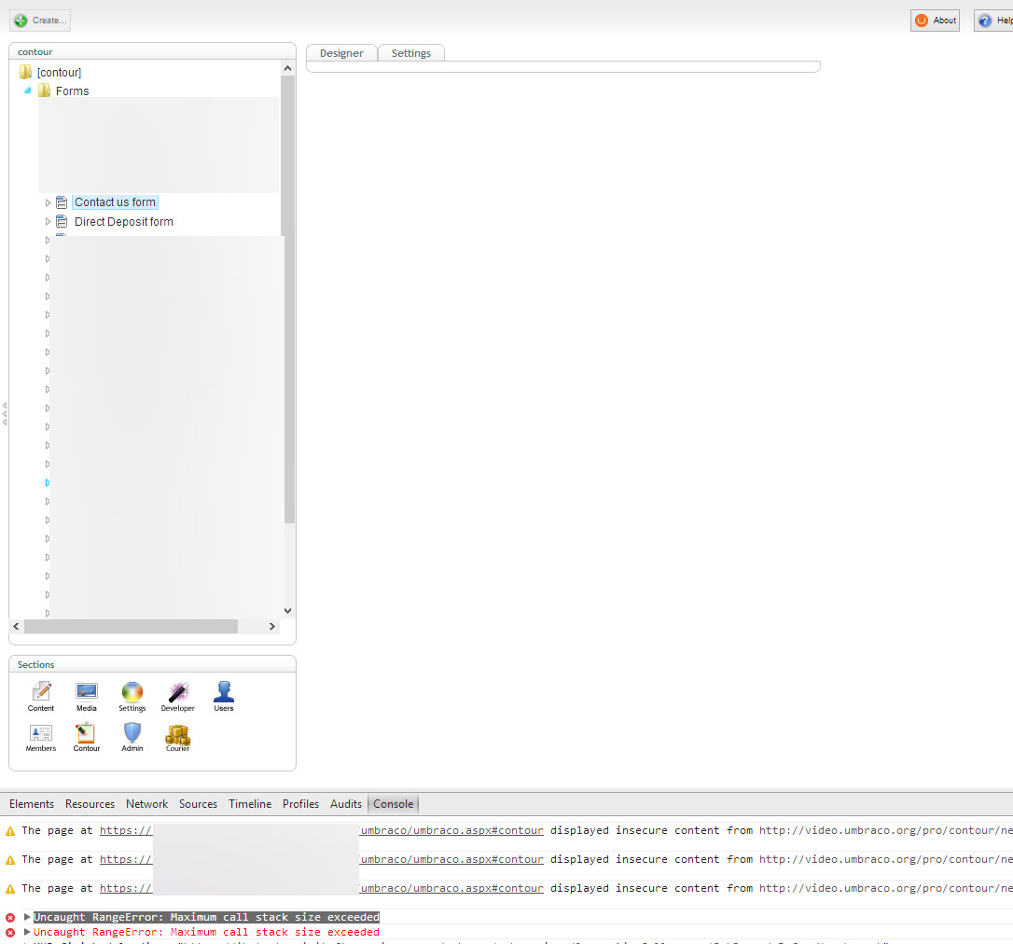This screenshot has width=1013, height=944.
Task: Open the Courier section icon
Action: pos(177,734)
